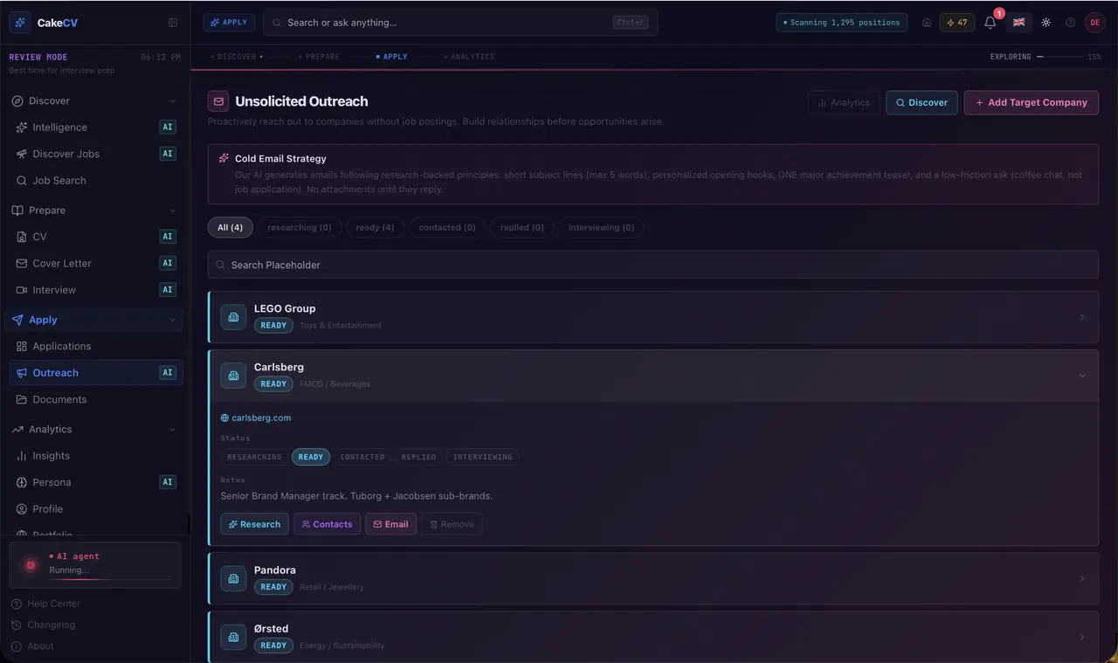Viewport: 1118px width, 663px height.
Task: Collapse the Apply sidebar group
Action: 172,320
